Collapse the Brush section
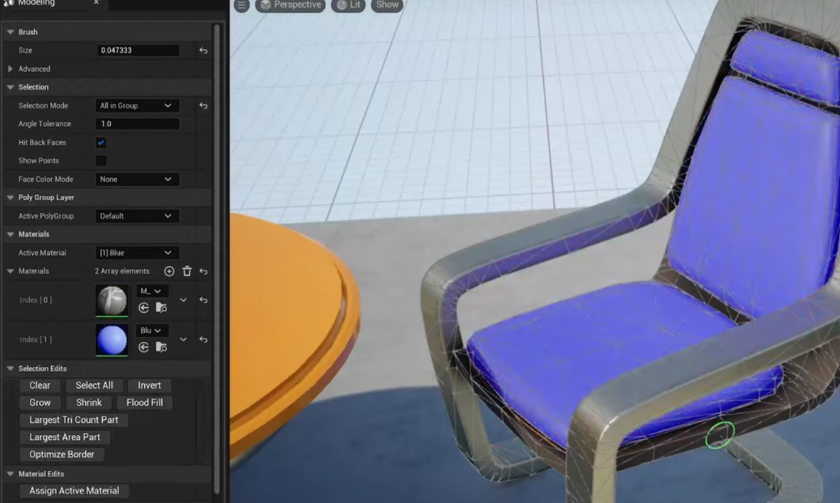Viewport: 840px width, 503px height. click(10, 32)
